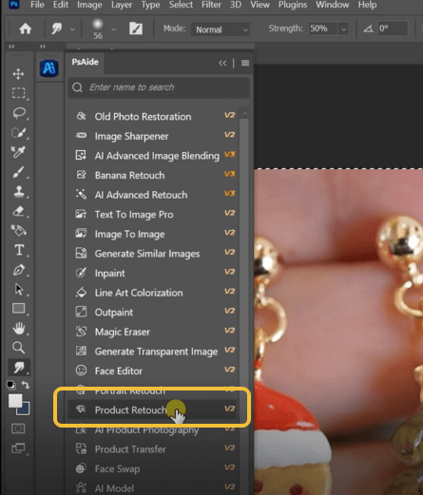Viewport: 423px width, 495px height.
Task: Open the PsAide plugin panel icon
Action: tap(48, 68)
